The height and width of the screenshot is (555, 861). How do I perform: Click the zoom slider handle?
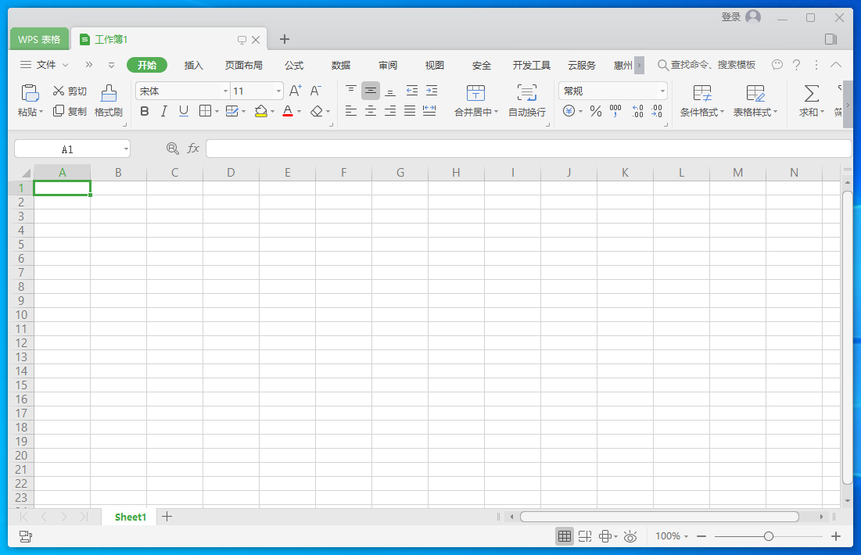click(x=769, y=536)
